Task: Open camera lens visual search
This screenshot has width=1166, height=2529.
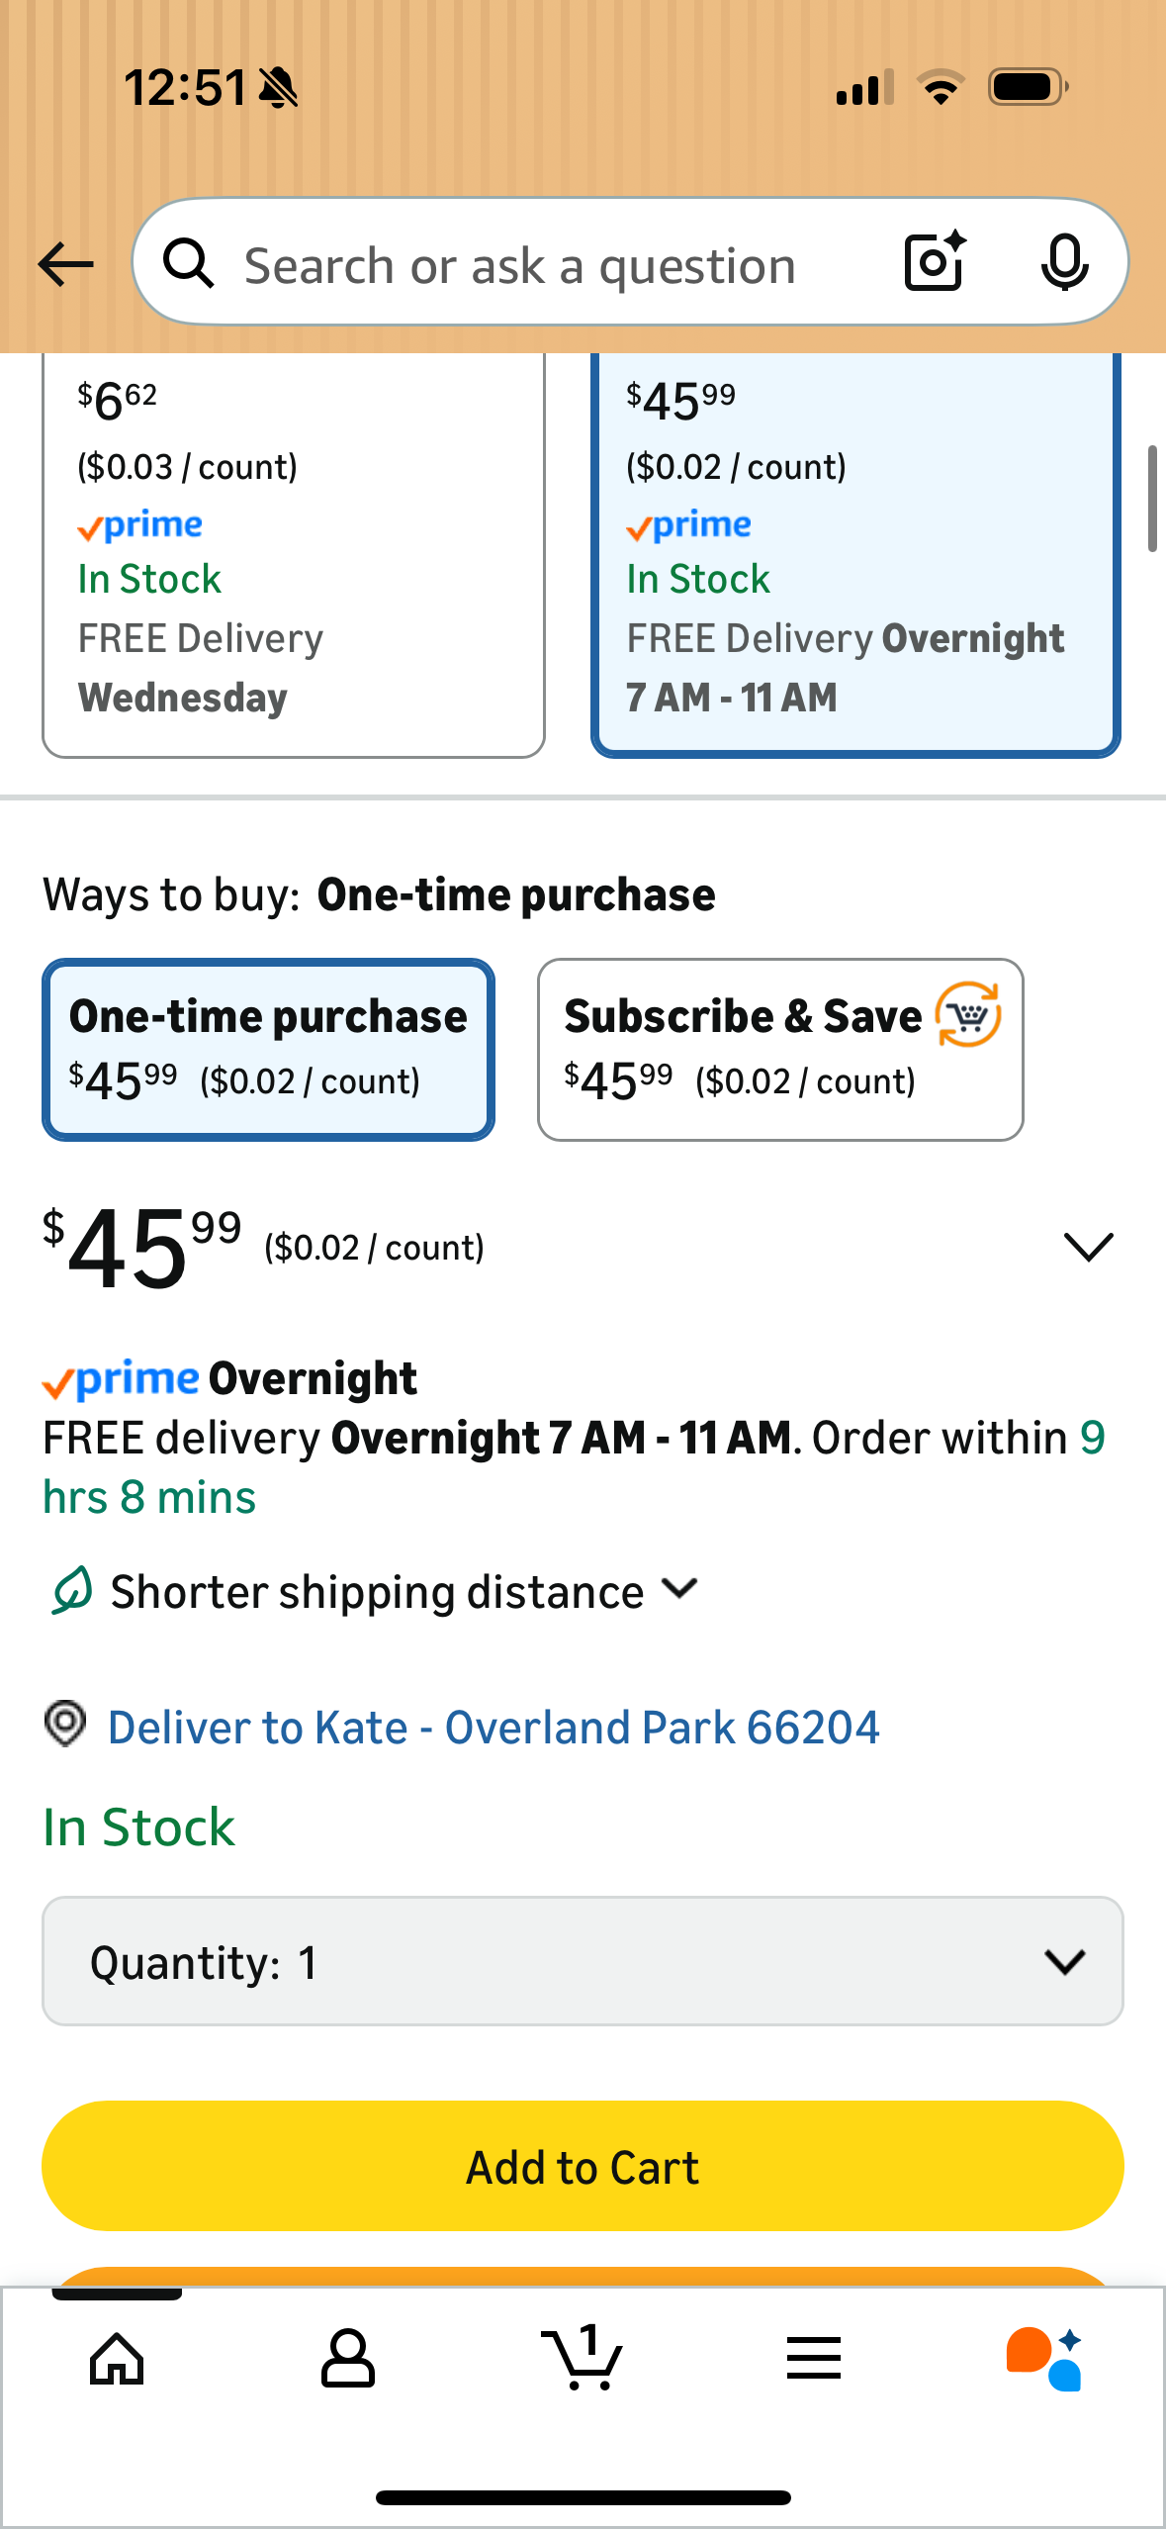Action: 935,262
